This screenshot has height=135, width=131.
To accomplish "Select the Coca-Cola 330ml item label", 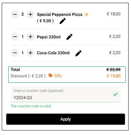I will coord(53,53).
